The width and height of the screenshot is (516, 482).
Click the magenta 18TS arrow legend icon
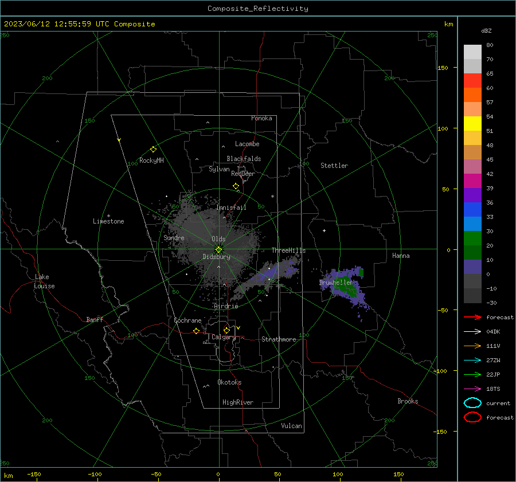pos(472,389)
